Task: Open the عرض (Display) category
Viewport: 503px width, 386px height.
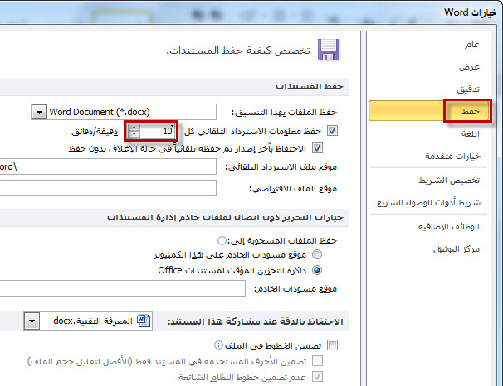Action: point(469,67)
